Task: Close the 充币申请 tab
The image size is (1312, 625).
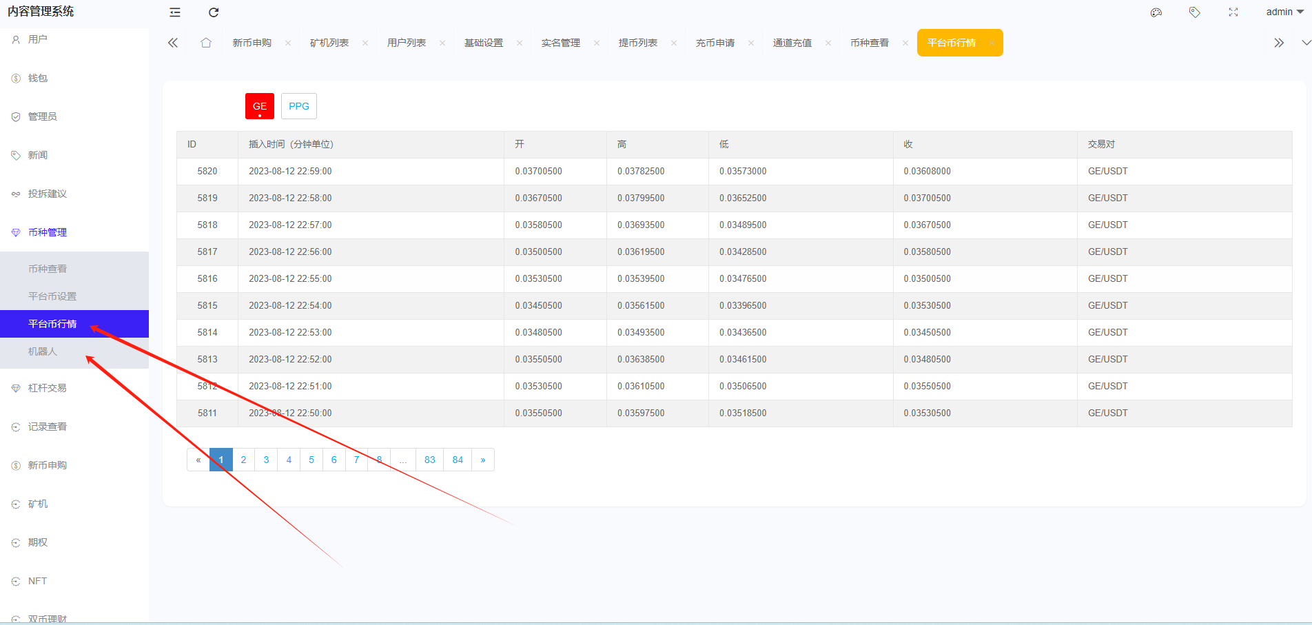Action: [752, 42]
